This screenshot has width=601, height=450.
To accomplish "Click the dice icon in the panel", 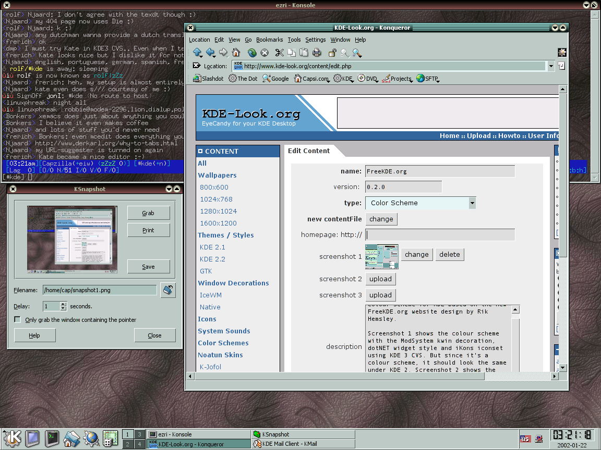I will coord(111,439).
